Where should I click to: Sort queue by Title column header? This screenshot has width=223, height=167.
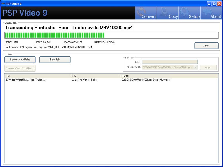pyautogui.click(x=95, y=76)
